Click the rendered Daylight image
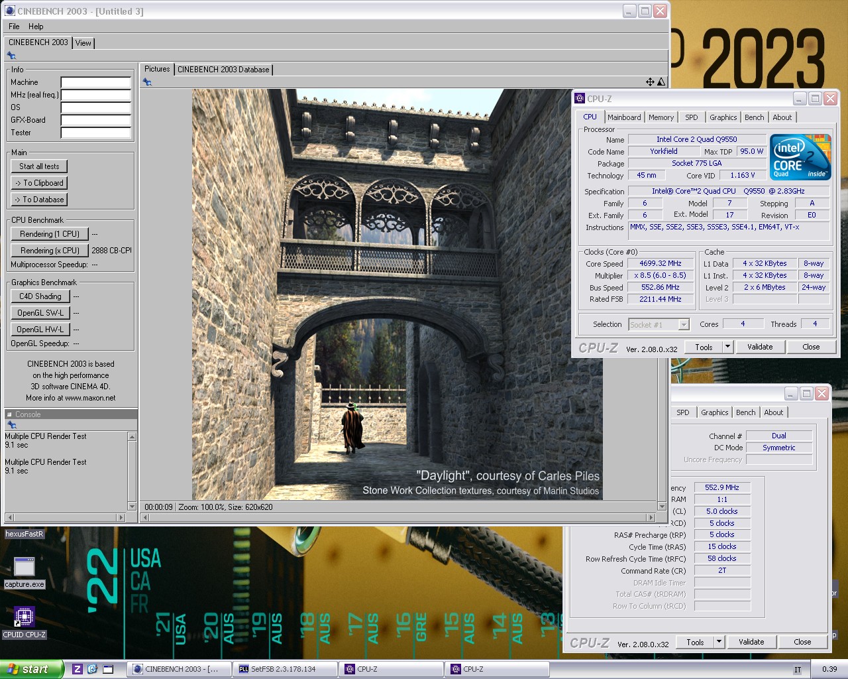This screenshot has width=848, height=679. 397,294
